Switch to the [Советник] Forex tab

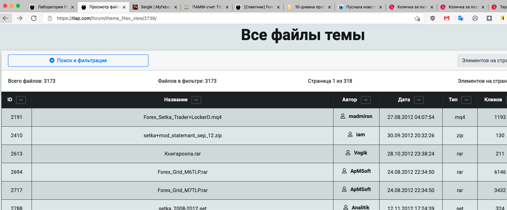coord(258,7)
